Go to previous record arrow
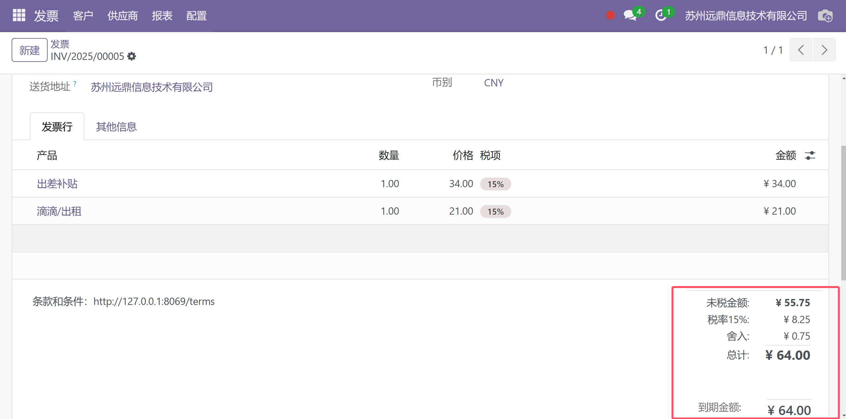This screenshot has width=846, height=419. click(x=801, y=50)
